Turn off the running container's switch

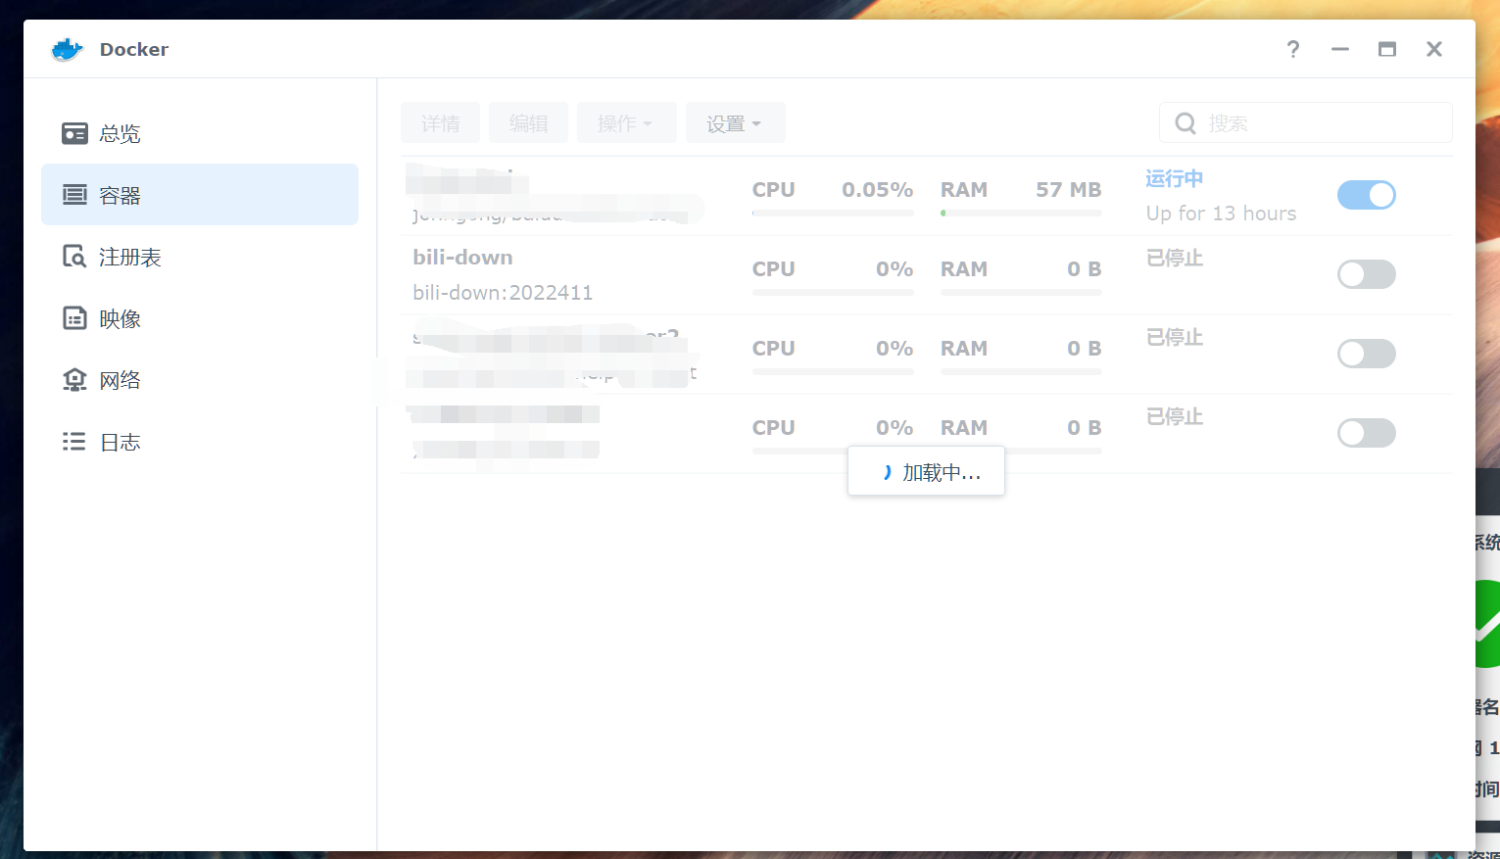(1367, 195)
